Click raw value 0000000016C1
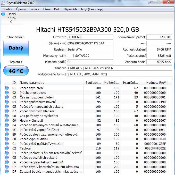Image resolution: width=175 pixels, height=175 pixels. [x=155, y=130]
